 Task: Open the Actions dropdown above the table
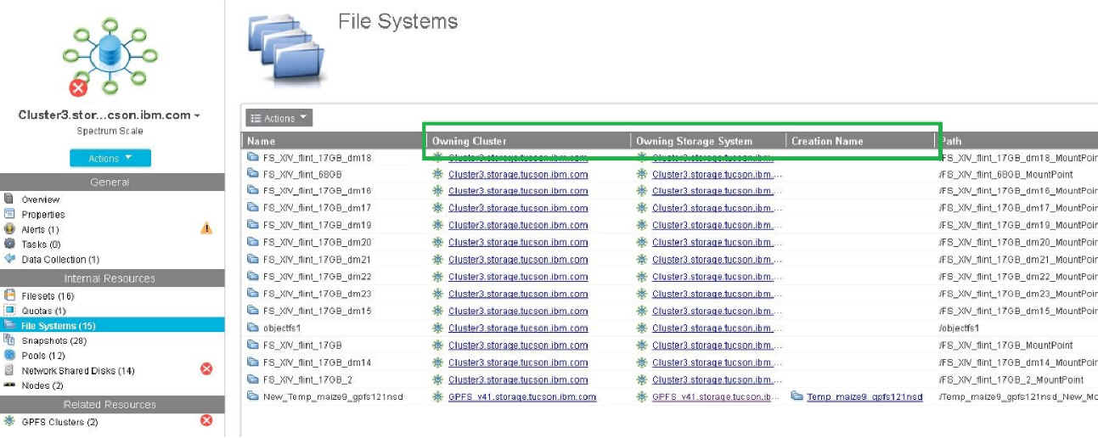tap(279, 118)
